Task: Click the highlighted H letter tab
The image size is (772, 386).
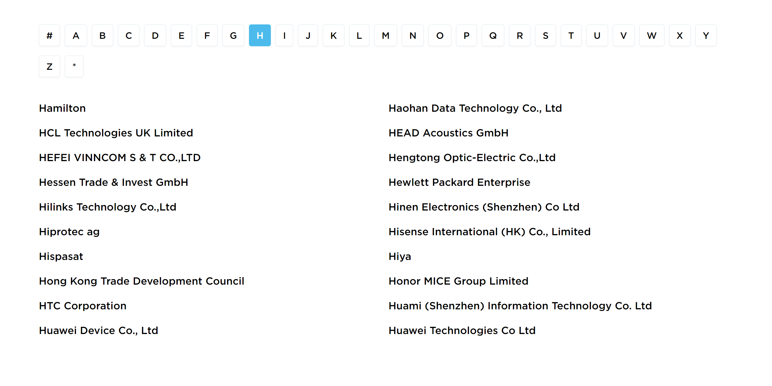Action: 260,36
